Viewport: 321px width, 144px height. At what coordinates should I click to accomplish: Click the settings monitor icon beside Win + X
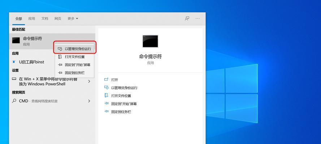tap(14, 79)
